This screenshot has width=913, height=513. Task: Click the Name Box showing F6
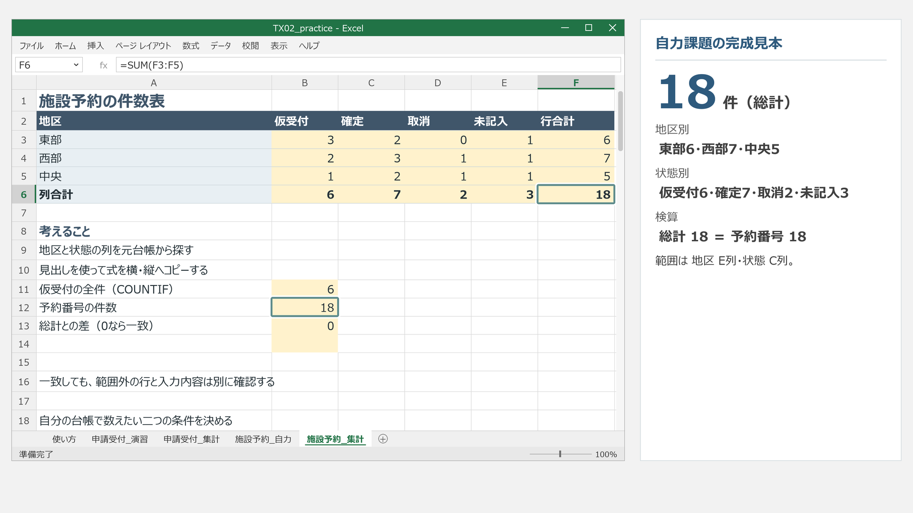point(49,65)
